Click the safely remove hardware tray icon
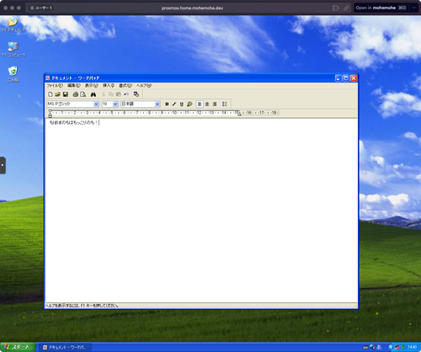This screenshot has width=421, height=352. 403,347
